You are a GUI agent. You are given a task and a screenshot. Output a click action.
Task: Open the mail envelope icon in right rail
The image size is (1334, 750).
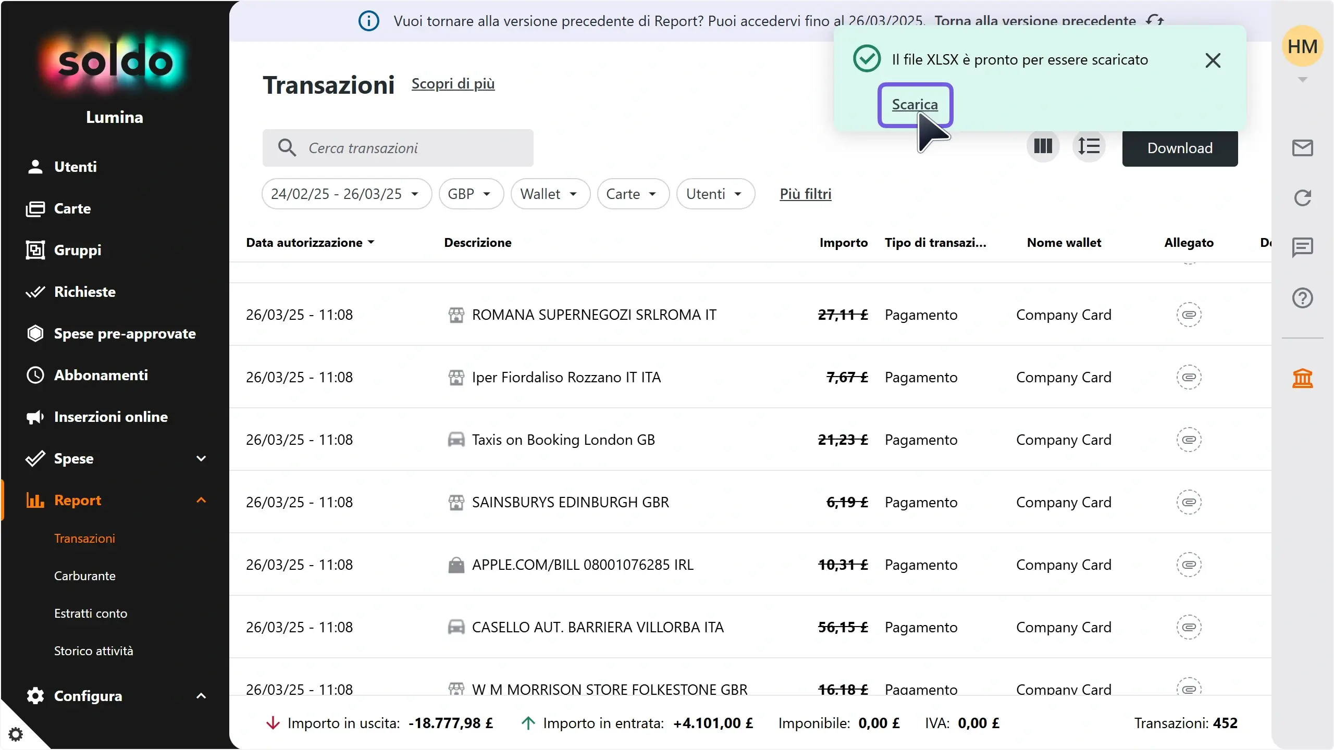[1302, 148]
